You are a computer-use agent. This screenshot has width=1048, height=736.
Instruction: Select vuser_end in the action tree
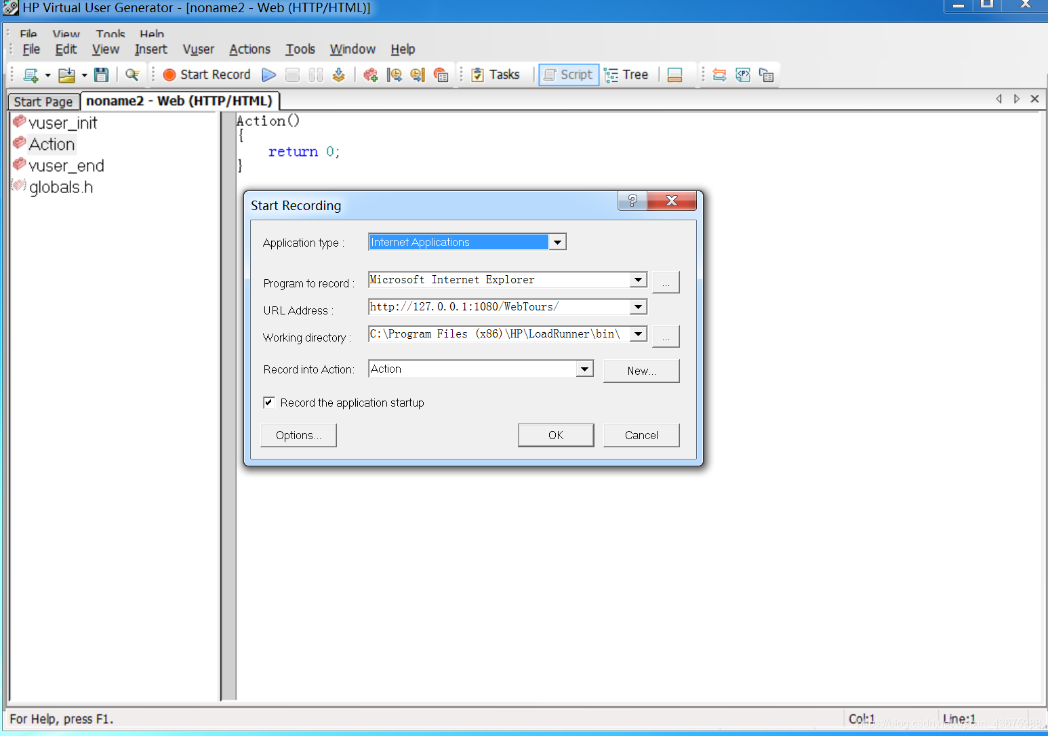66,166
